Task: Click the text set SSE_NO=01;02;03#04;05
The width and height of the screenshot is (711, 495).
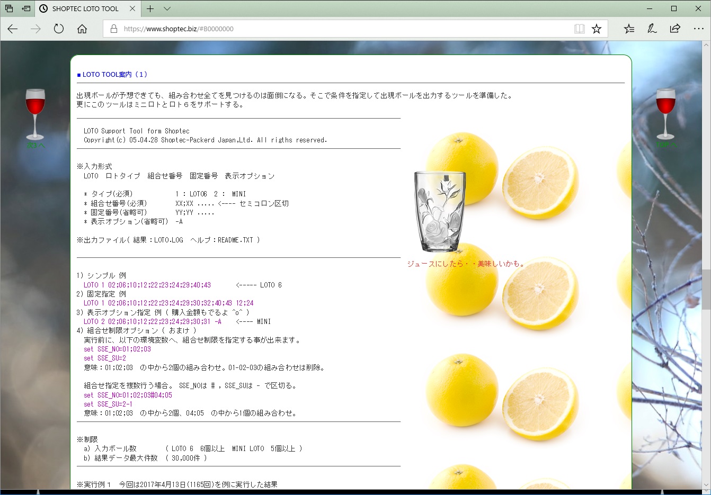Action: pyautogui.click(x=128, y=395)
